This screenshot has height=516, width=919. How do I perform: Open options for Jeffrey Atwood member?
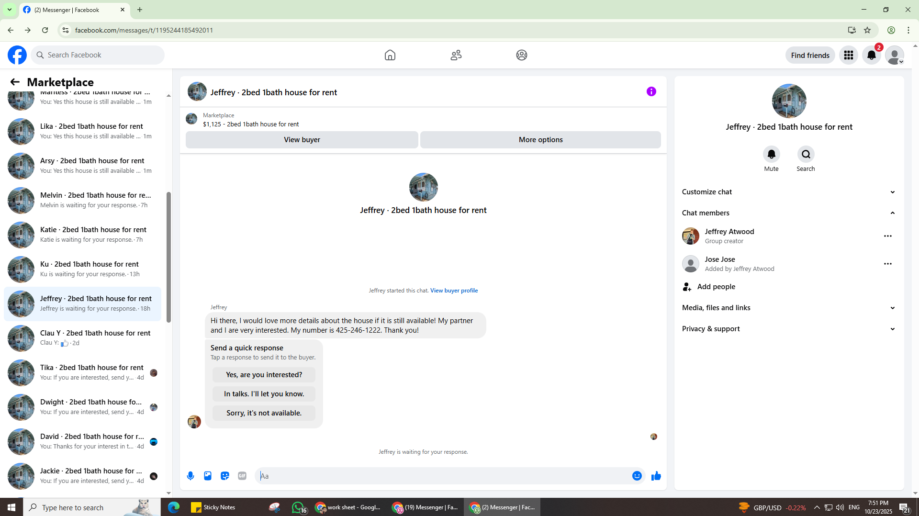pyautogui.click(x=887, y=236)
